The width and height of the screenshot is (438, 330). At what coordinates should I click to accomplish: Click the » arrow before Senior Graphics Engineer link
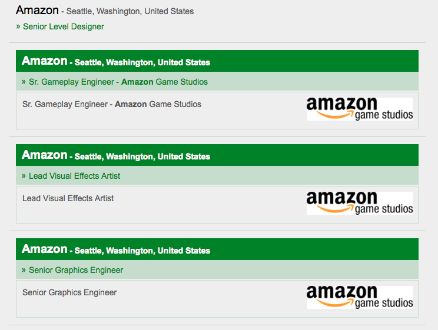24,270
